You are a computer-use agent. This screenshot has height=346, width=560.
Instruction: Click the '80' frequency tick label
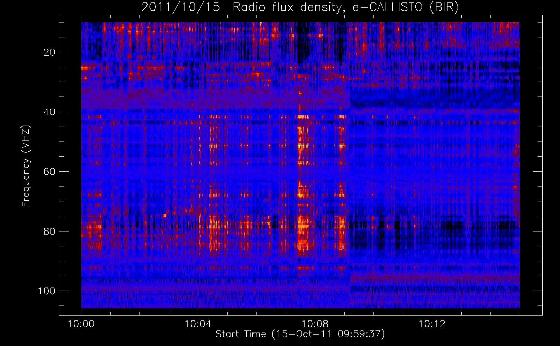(x=49, y=231)
